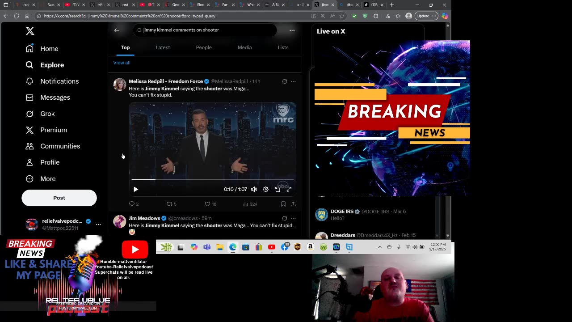Image resolution: width=572 pixels, height=322 pixels.
Task: Open YouTube app in the taskbar
Action: coord(272,247)
